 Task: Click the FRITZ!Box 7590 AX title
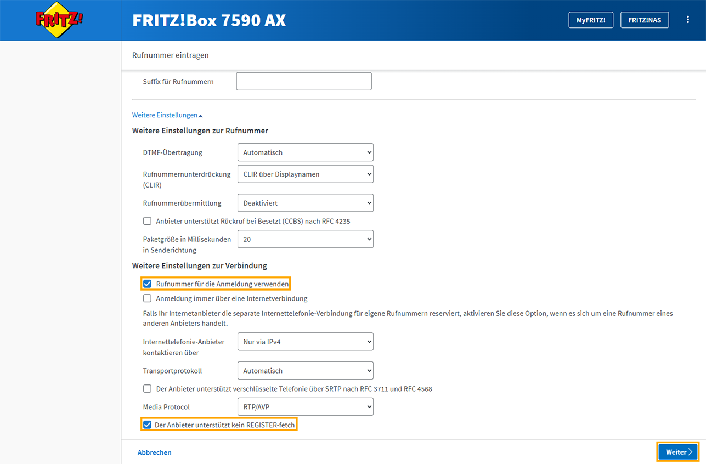click(x=209, y=20)
